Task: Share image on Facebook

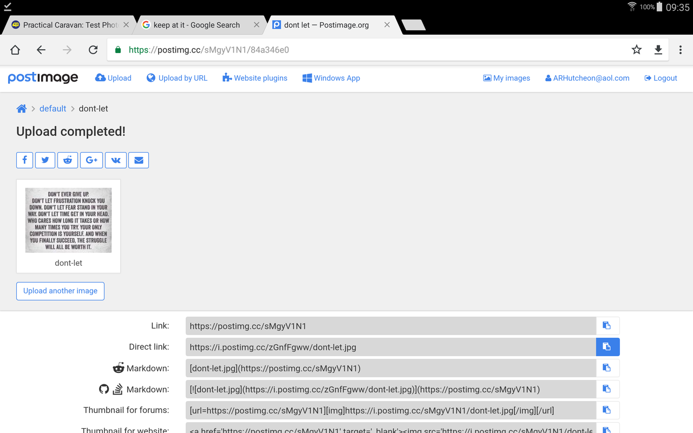Action: click(x=24, y=160)
